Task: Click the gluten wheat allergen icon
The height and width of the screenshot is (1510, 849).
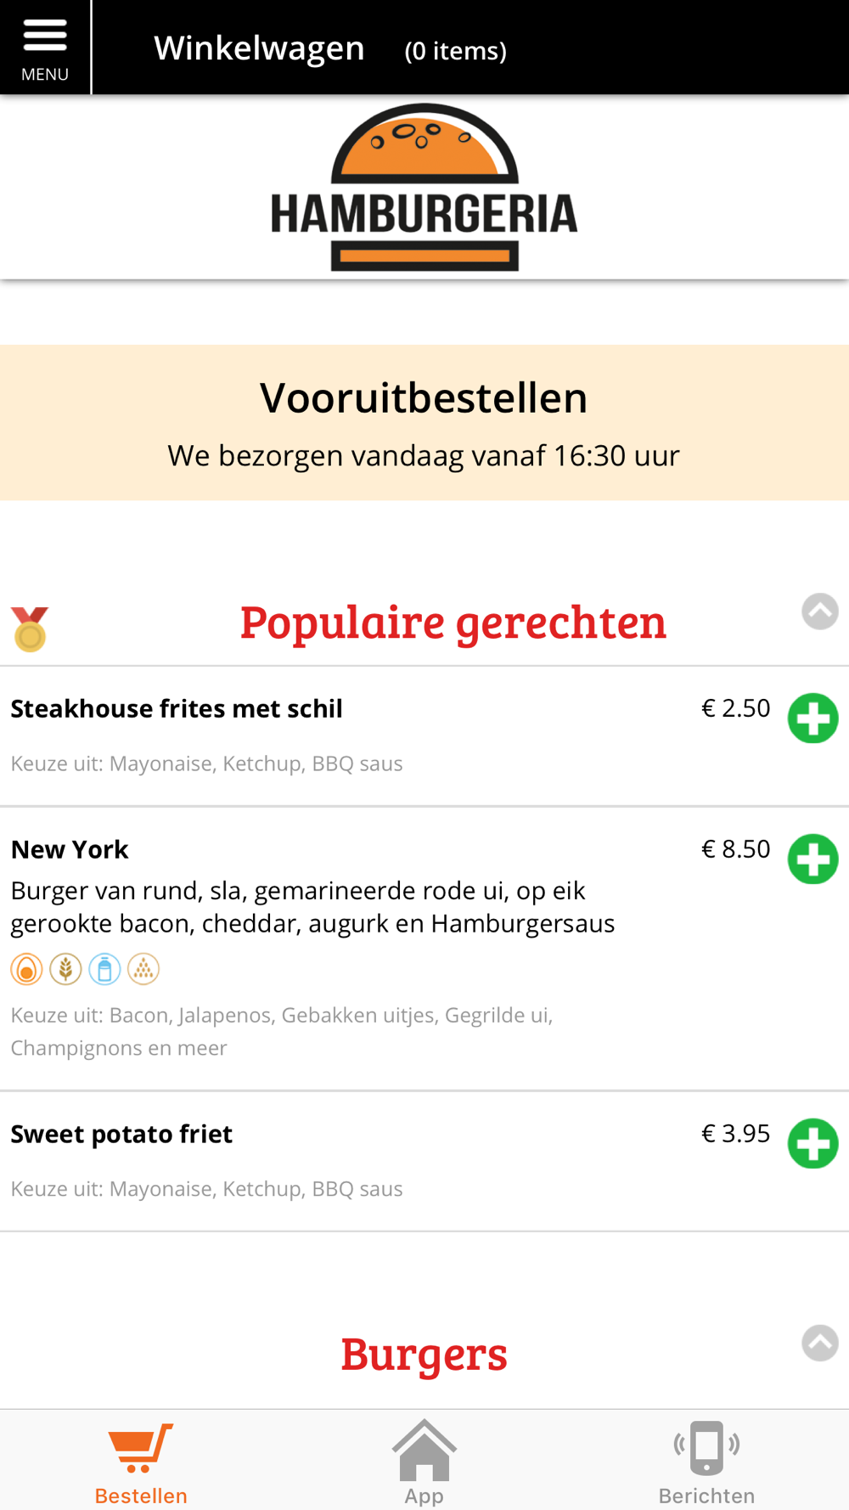Action: pyautogui.click(x=65, y=969)
